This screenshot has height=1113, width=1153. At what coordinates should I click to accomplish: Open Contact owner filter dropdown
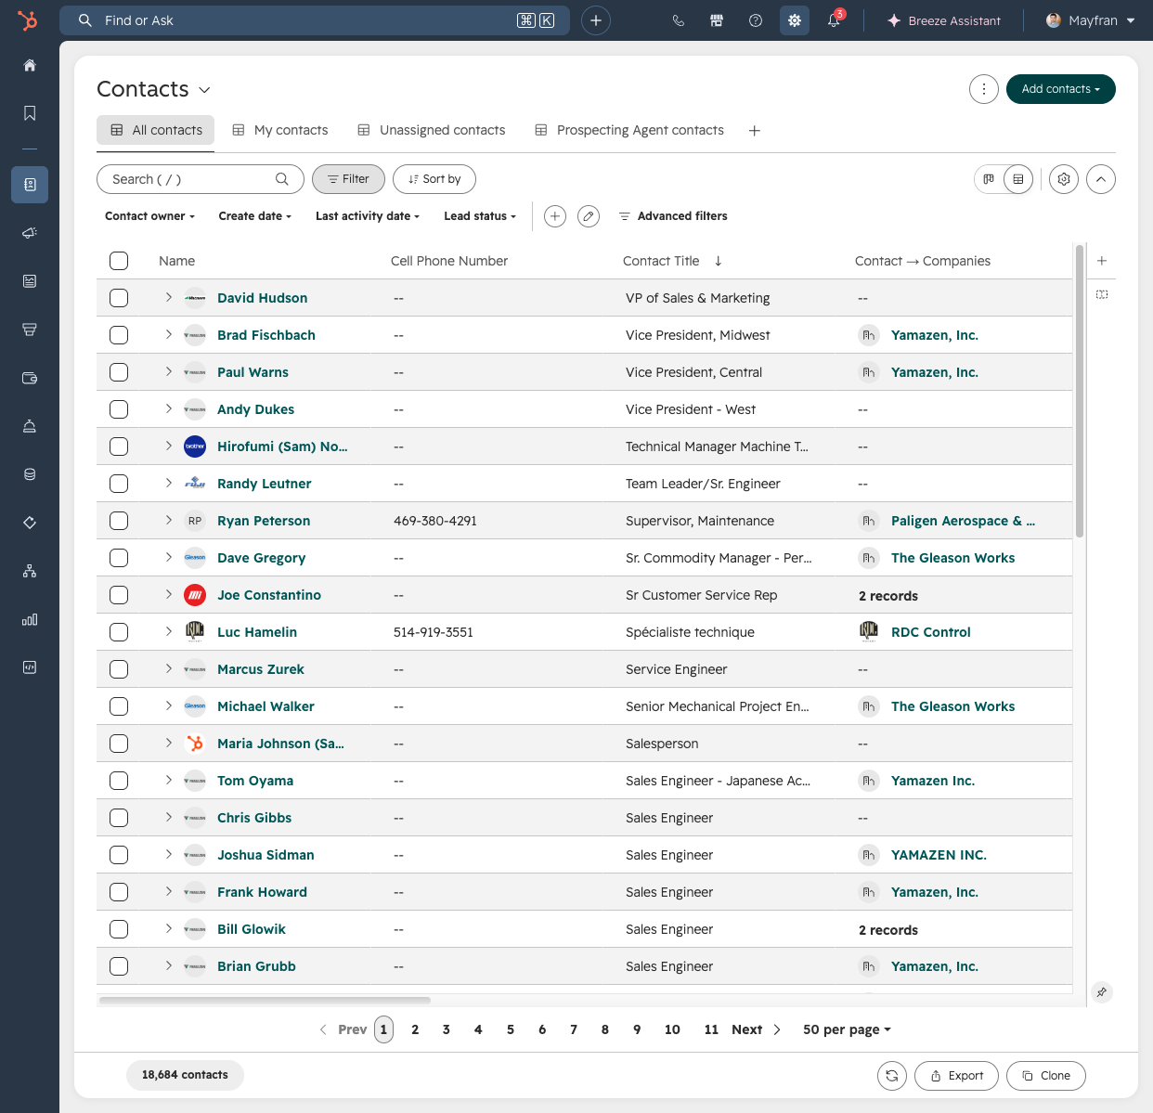click(149, 216)
